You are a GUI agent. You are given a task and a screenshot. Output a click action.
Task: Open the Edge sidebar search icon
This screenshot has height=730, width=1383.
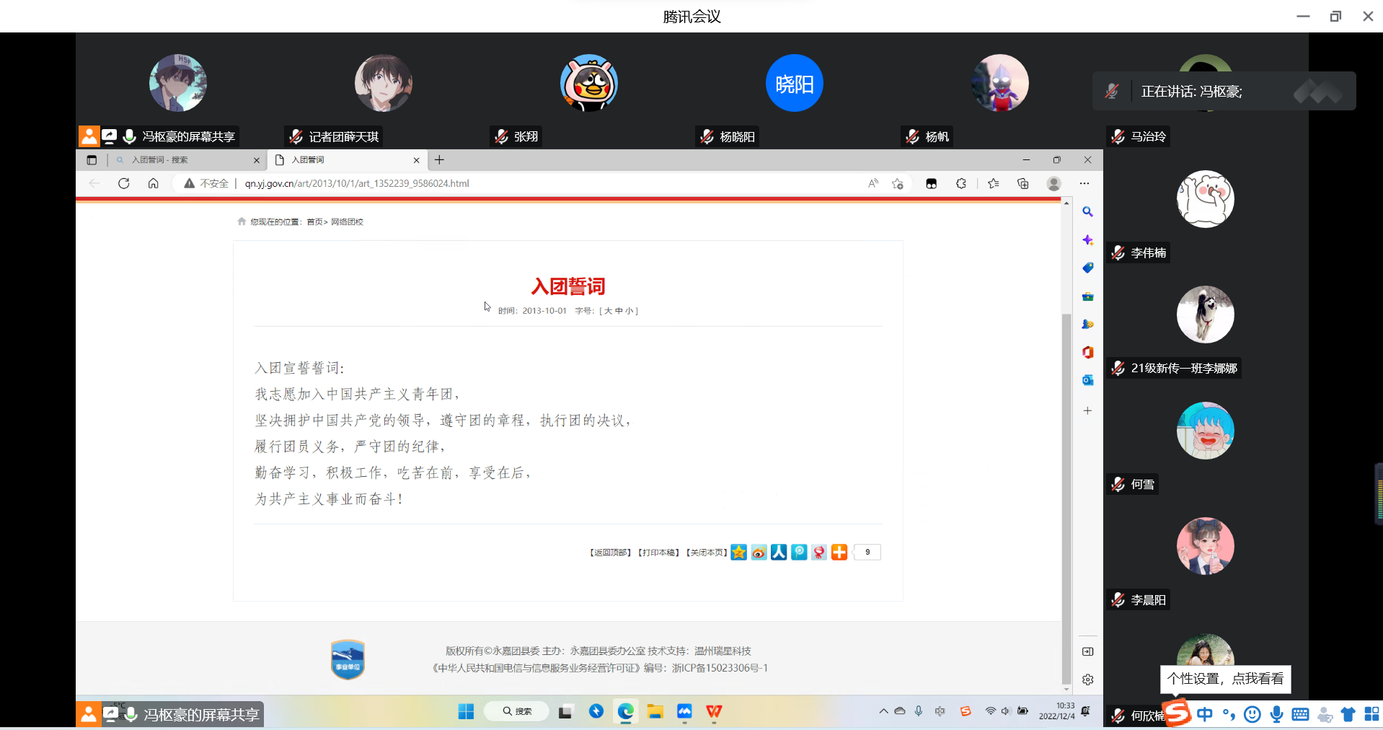coord(1087,212)
